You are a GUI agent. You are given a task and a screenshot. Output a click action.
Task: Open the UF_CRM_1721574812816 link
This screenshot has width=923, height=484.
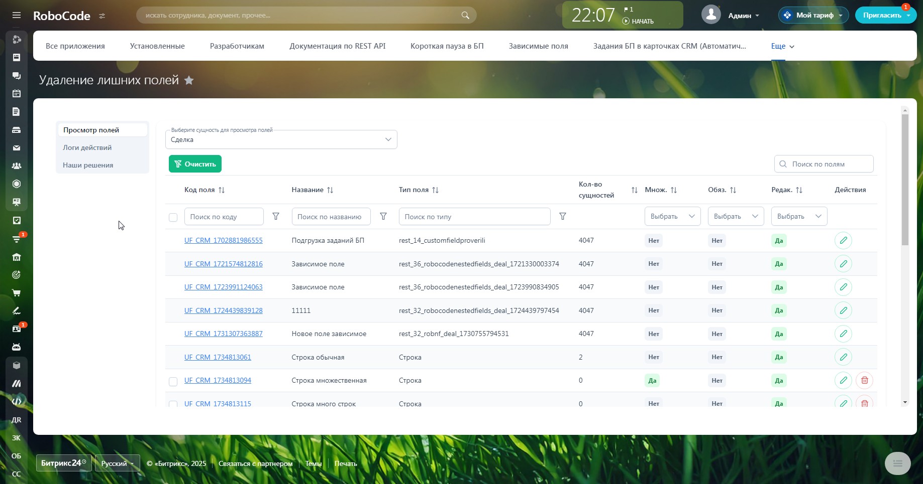[223, 264]
